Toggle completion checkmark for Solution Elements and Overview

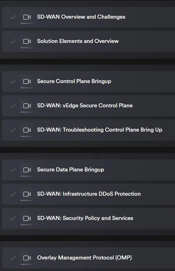[x=13, y=41]
